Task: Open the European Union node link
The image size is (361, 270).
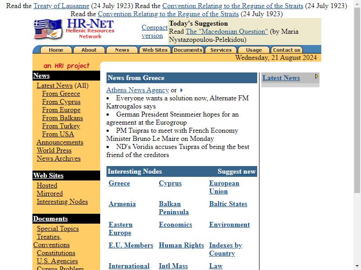Action: click(x=224, y=187)
